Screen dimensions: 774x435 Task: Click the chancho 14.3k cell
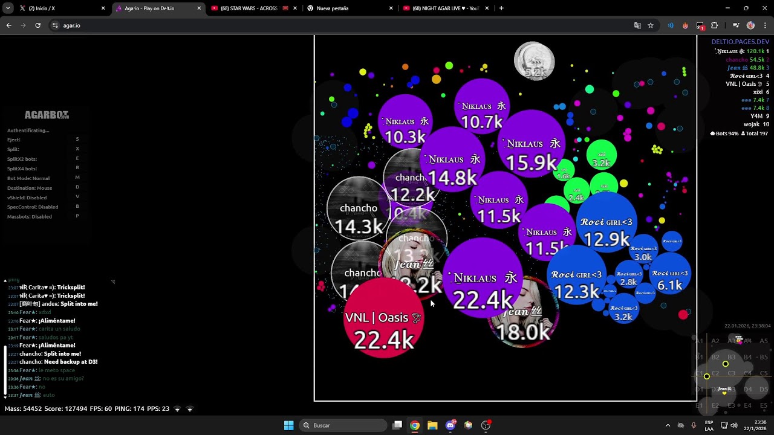tap(358, 210)
